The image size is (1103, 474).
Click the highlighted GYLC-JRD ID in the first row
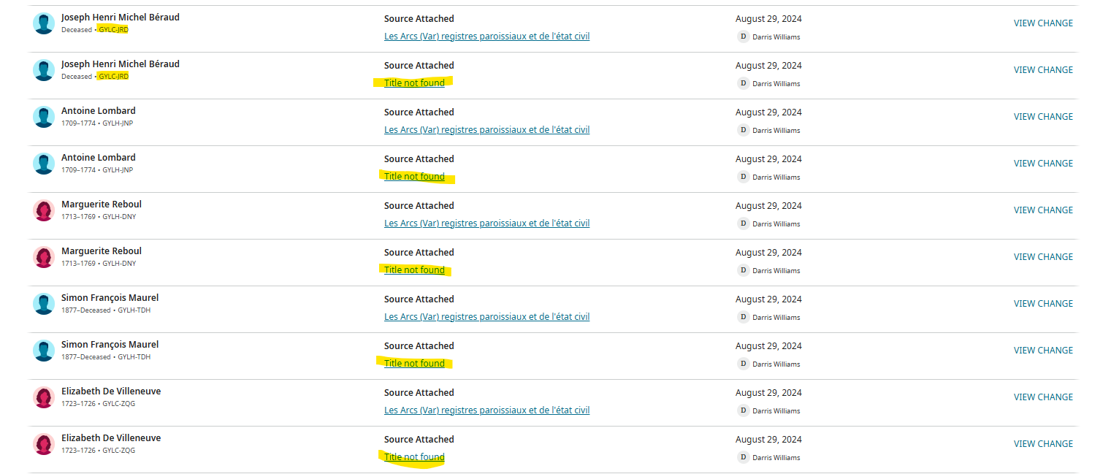[113, 30]
